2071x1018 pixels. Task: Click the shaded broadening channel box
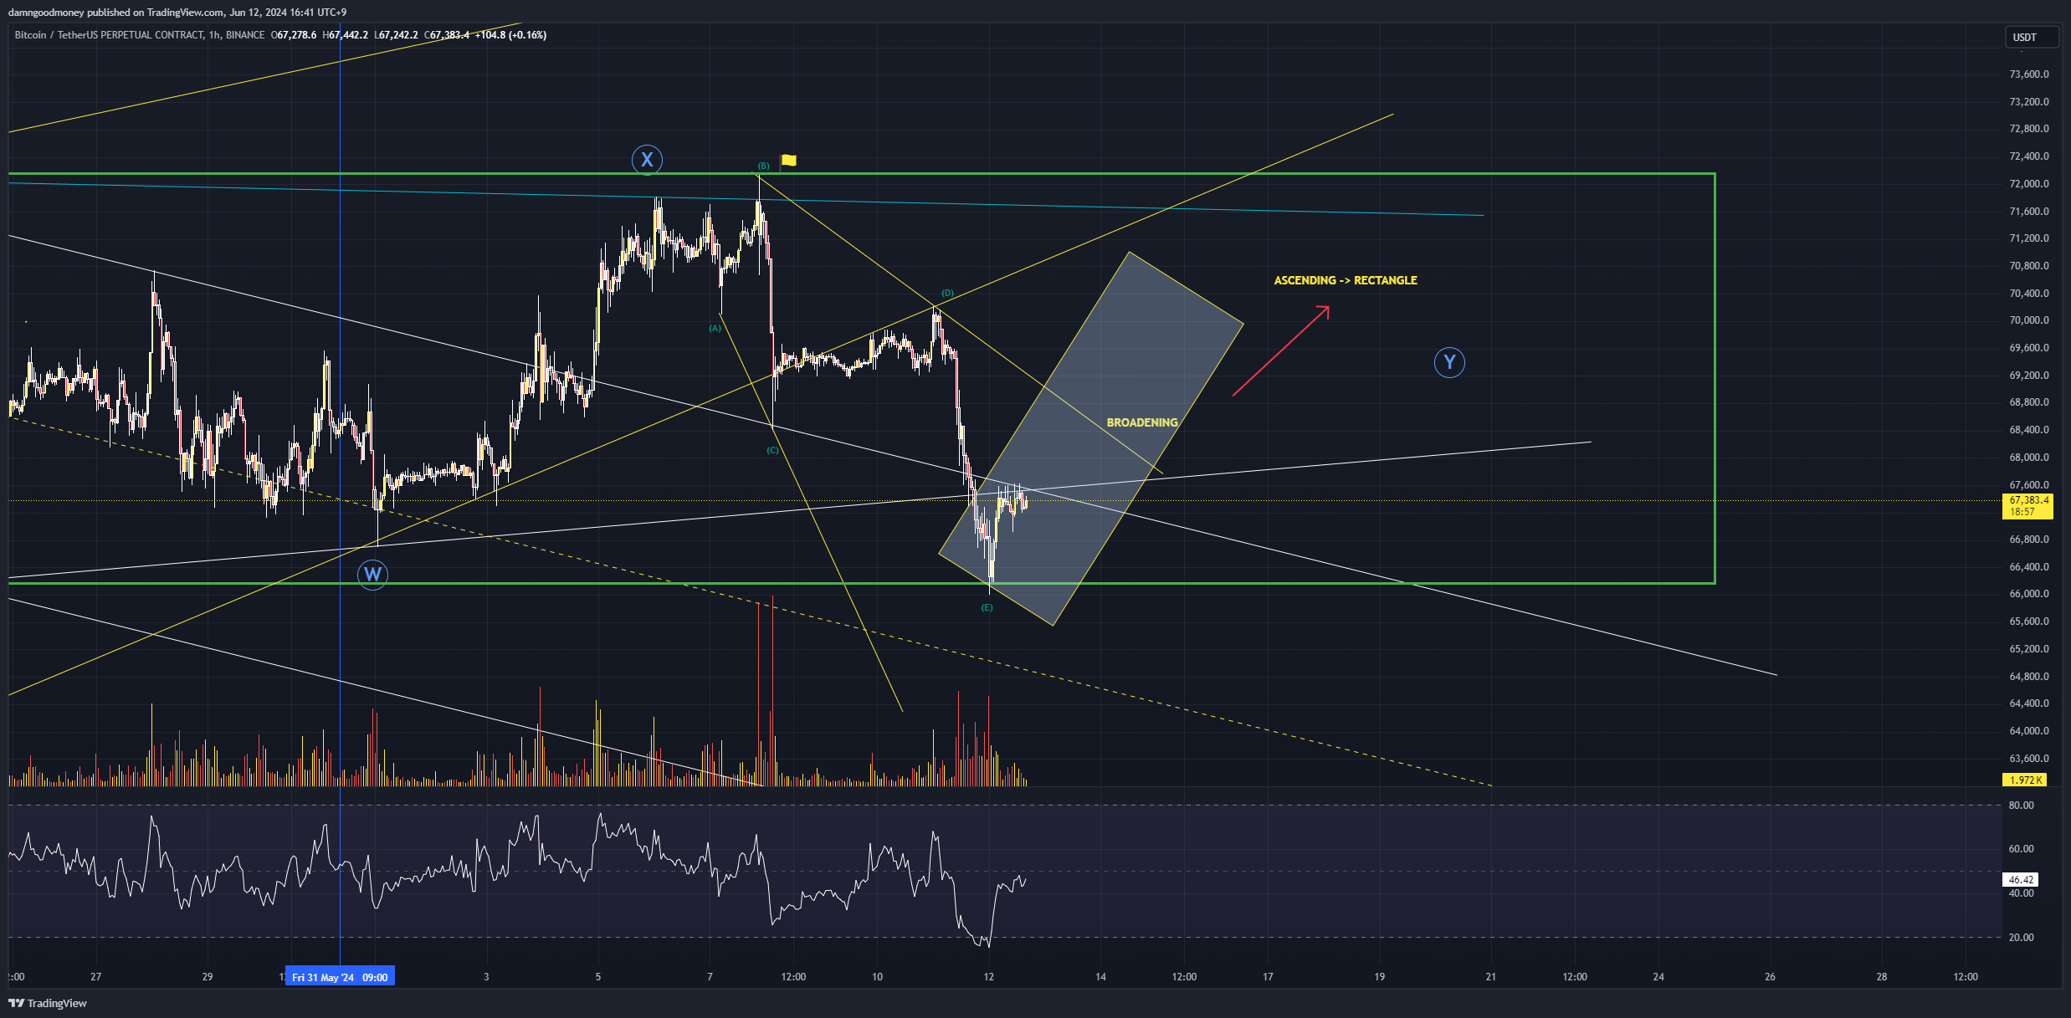1091,439
